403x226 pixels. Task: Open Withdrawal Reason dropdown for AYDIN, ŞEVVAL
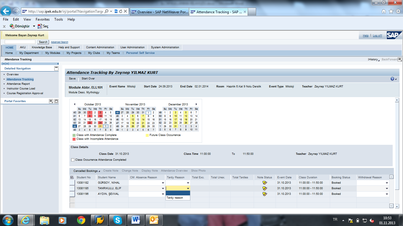(x=387, y=194)
